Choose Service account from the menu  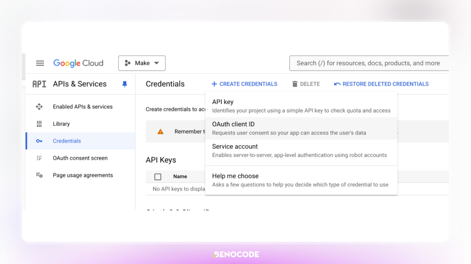tap(301, 151)
